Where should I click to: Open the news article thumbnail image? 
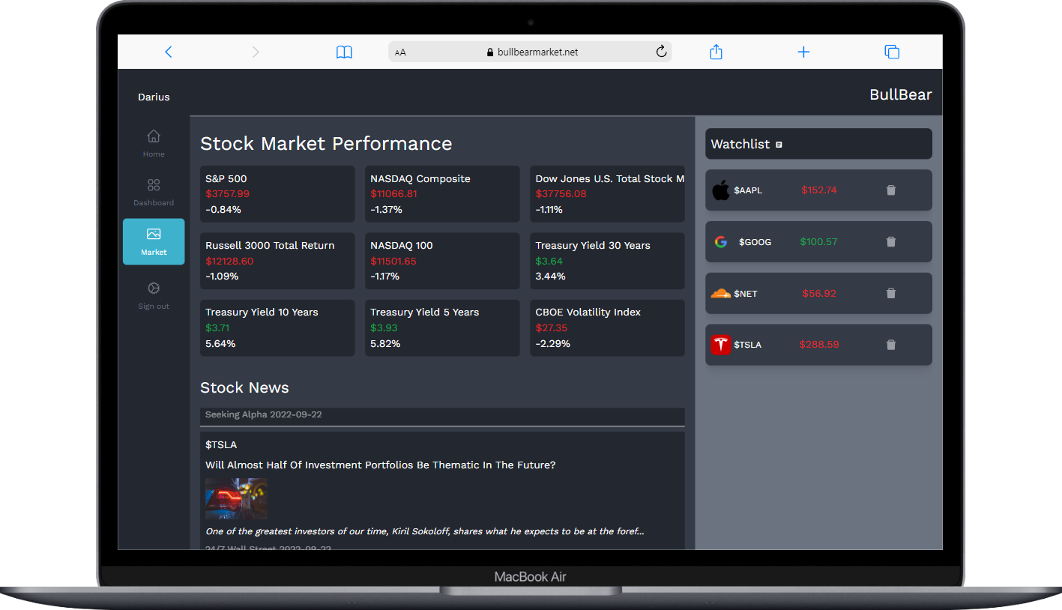pos(236,499)
